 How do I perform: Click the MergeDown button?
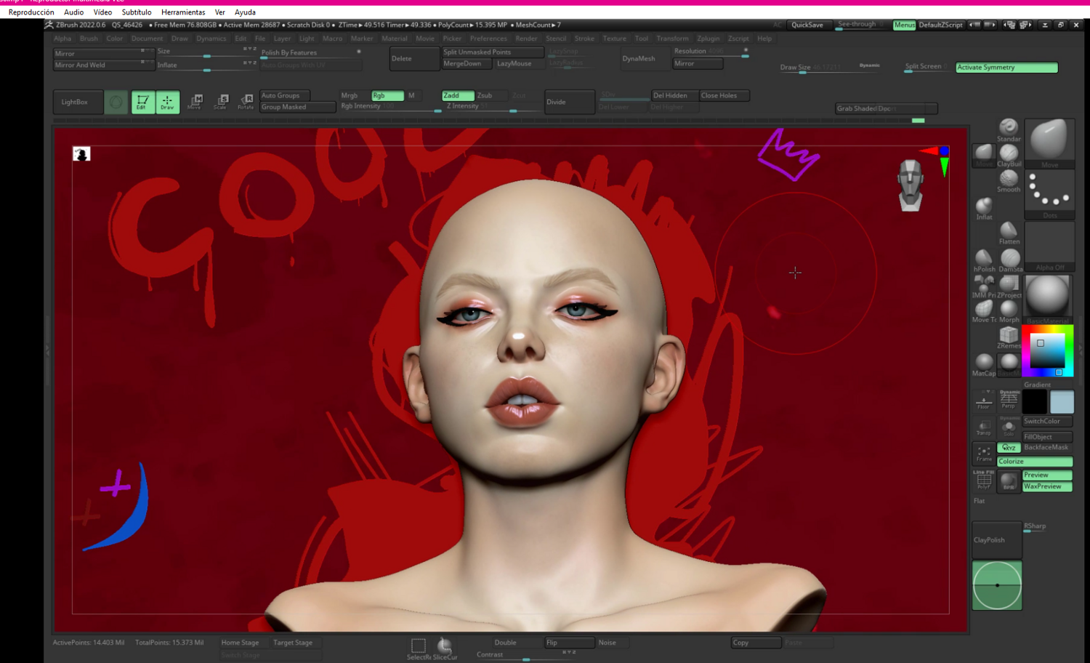point(467,64)
